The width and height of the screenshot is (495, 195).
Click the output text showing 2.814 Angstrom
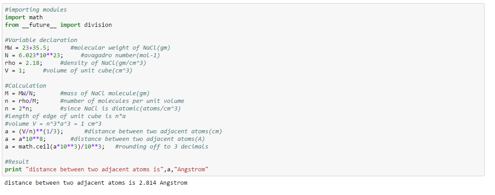click(x=96, y=183)
